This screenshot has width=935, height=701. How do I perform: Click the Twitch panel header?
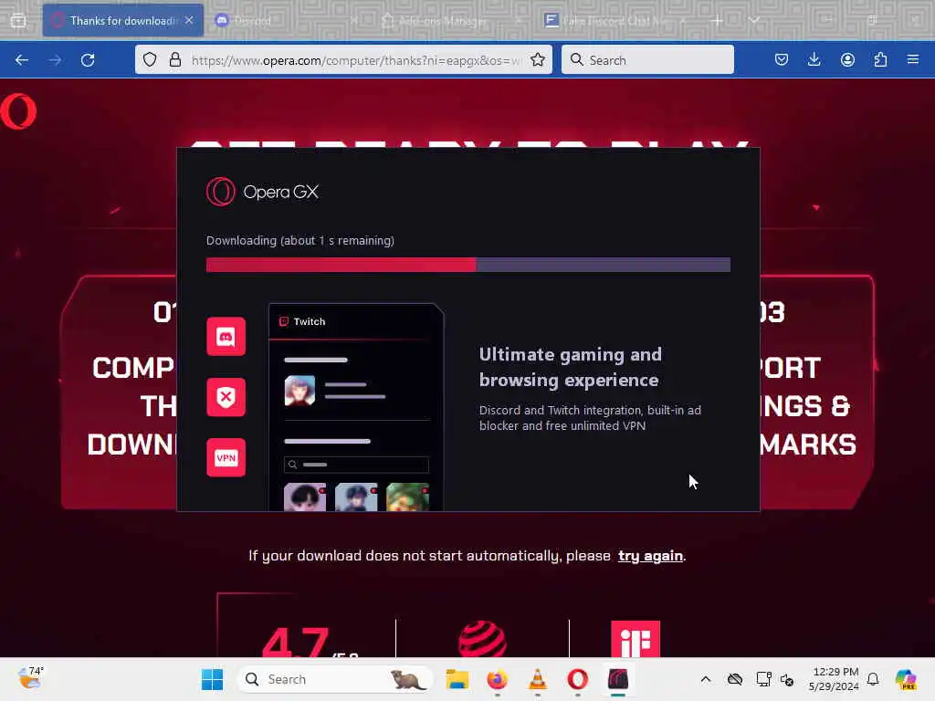(x=355, y=322)
